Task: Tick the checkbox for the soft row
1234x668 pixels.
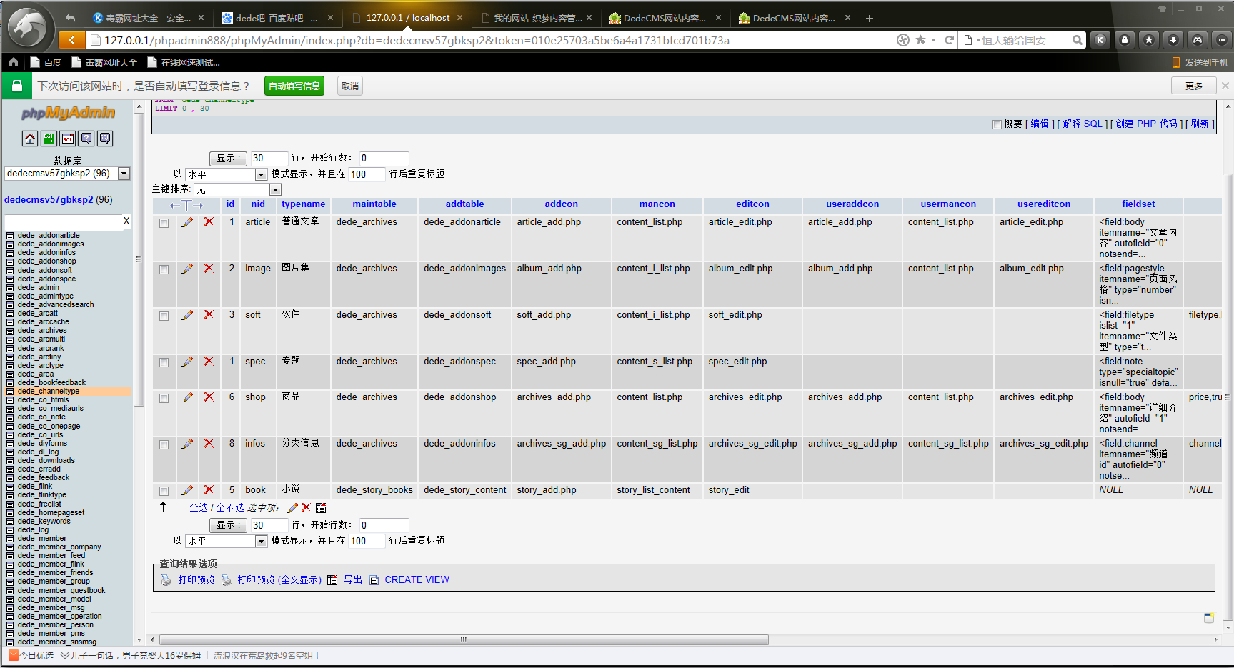Action: pyautogui.click(x=164, y=316)
